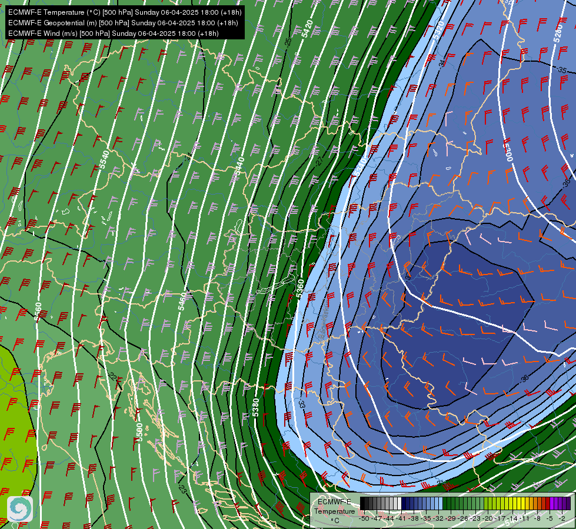Click the 5460 geopotential contour label

(x=182, y=302)
